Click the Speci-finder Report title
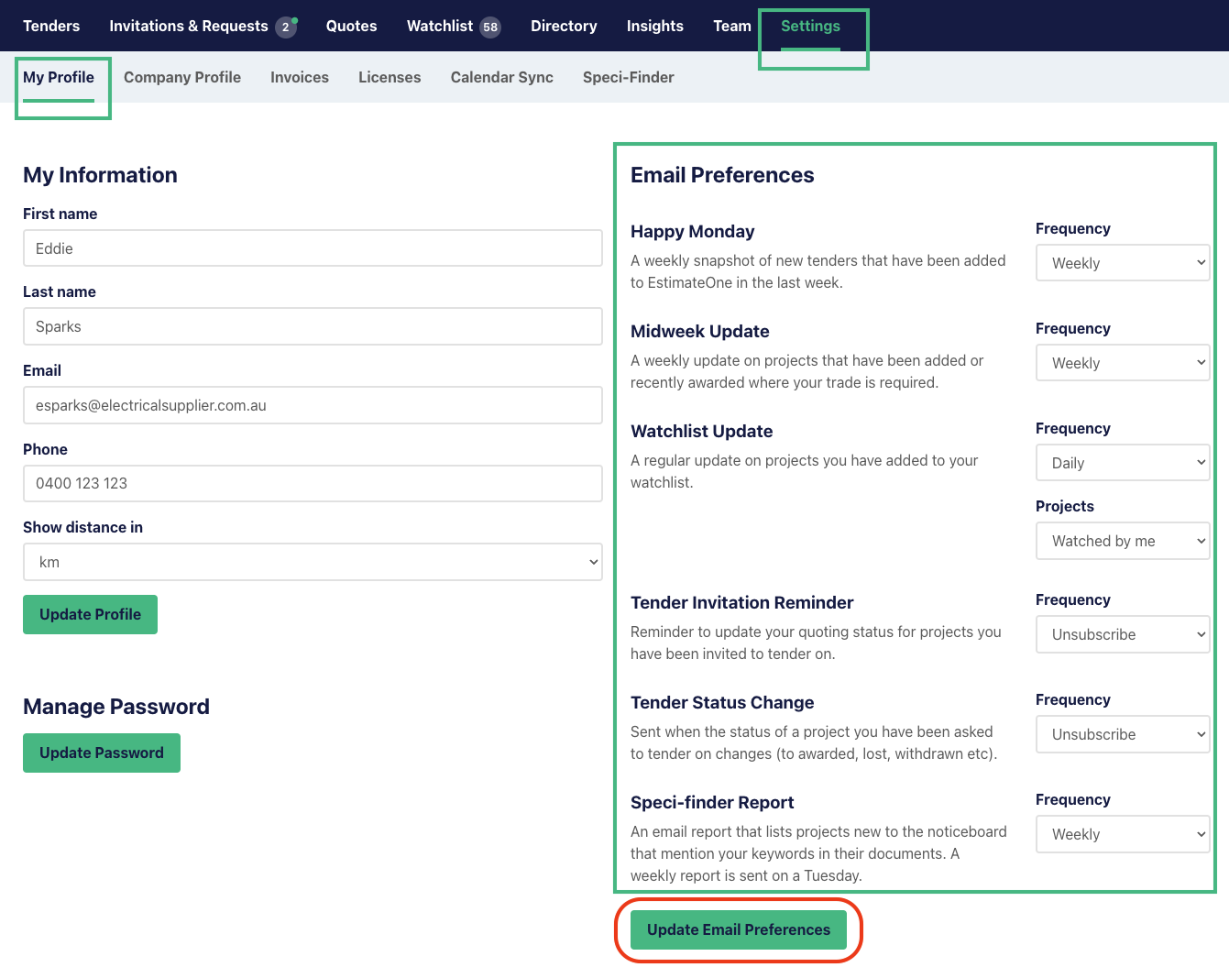This screenshot has width=1229, height=978. [x=712, y=803]
